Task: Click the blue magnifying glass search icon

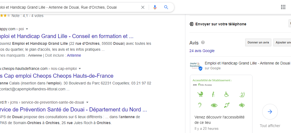Action: [x=166, y=7]
